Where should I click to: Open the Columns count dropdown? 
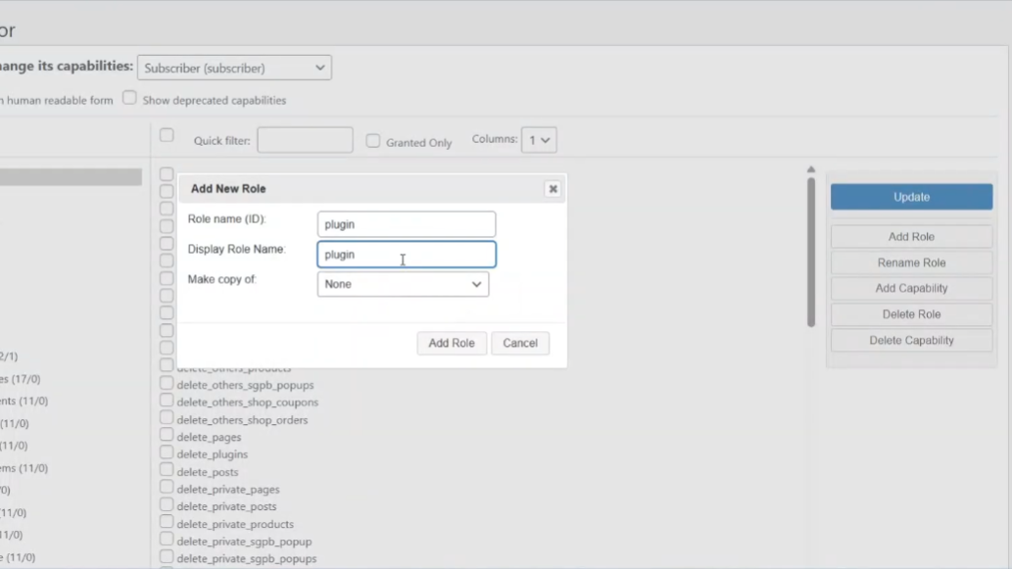coord(538,139)
